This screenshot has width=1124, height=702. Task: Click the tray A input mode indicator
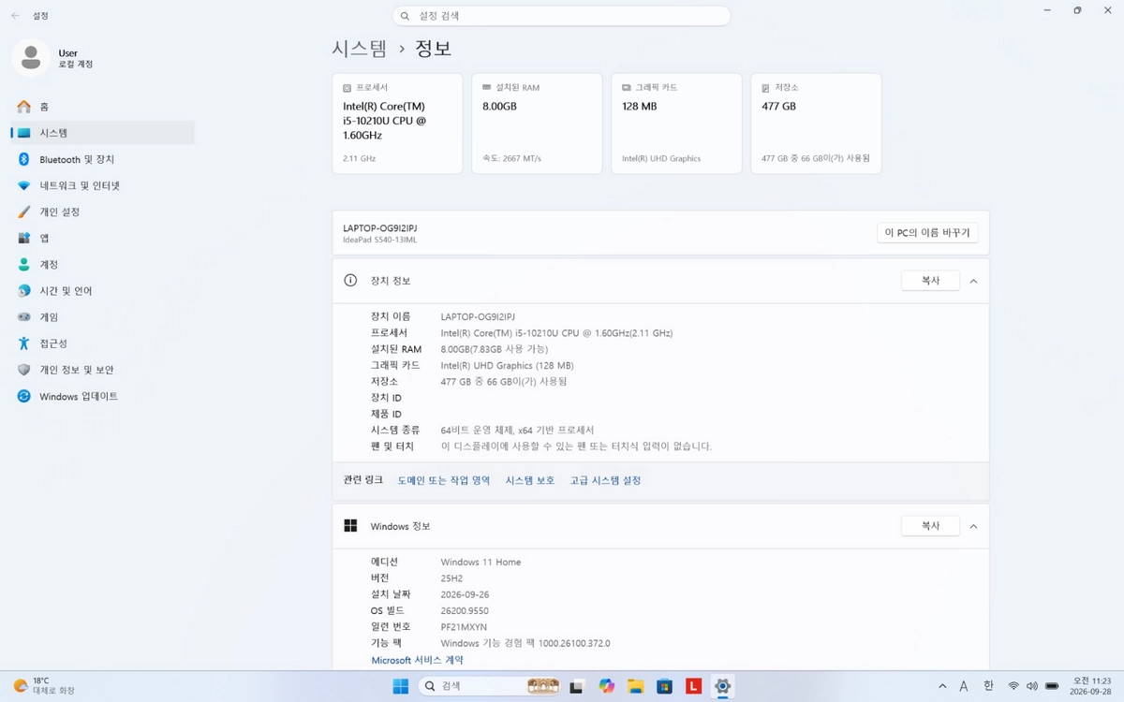[x=964, y=686]
